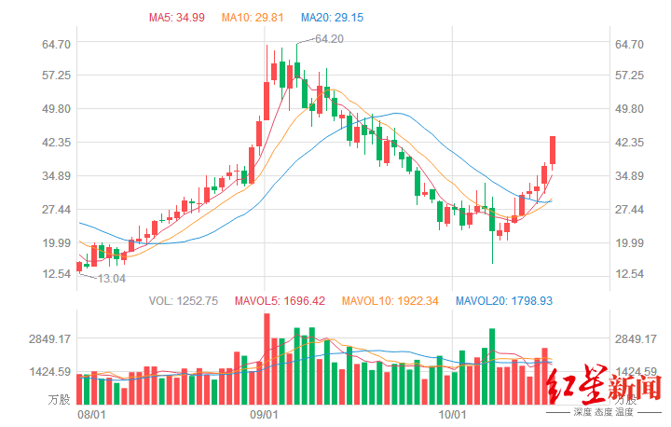The width and height of the screenshot is (671, 427).
Task: Click the 64.20 peak price annotation
Action: click(329, 39)
